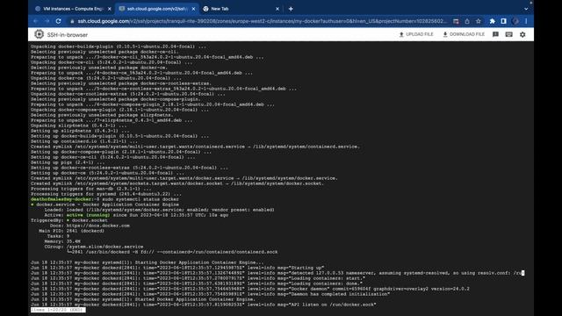
Task: Click the SSH-in-browser chip logo
Action: pyautogui.click(x=39, y=34)
